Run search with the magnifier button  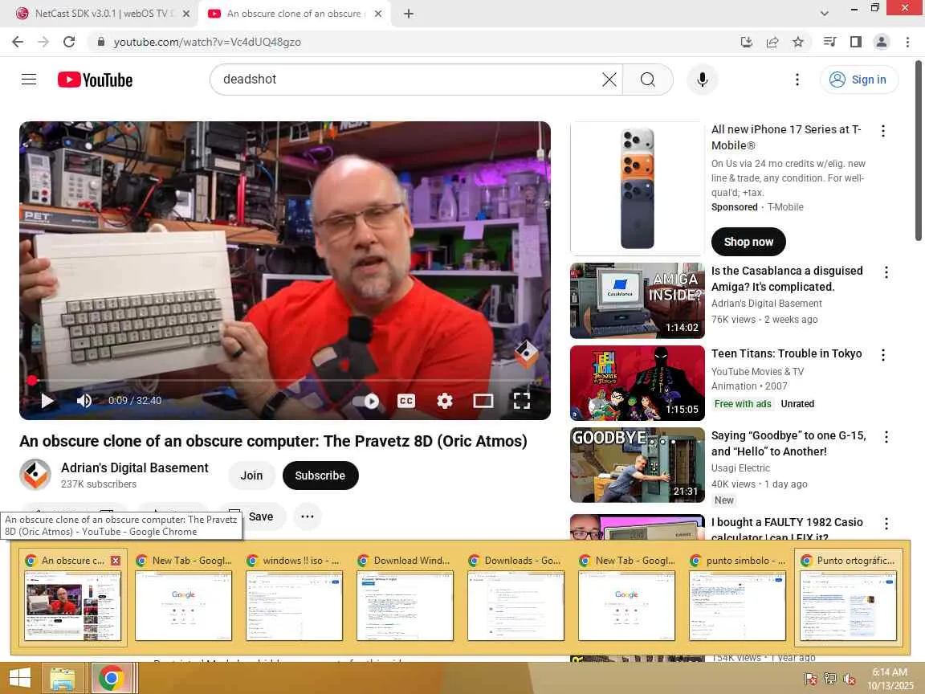point(648,80)
